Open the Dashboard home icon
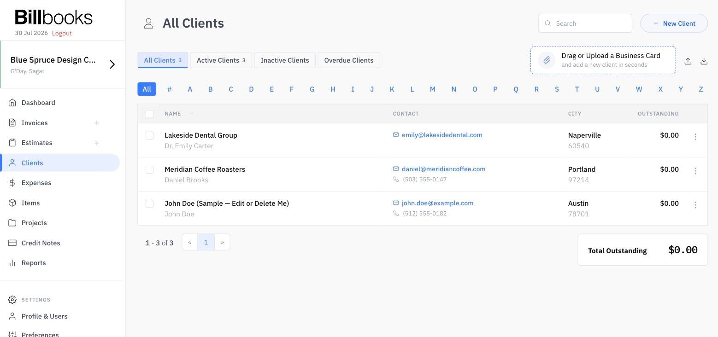Image resolution: width=718 pixels, height=337 pixels. (12, 103)
